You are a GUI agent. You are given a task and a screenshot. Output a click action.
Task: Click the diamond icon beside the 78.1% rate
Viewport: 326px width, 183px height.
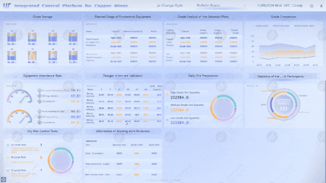click(x=40, y=90)
